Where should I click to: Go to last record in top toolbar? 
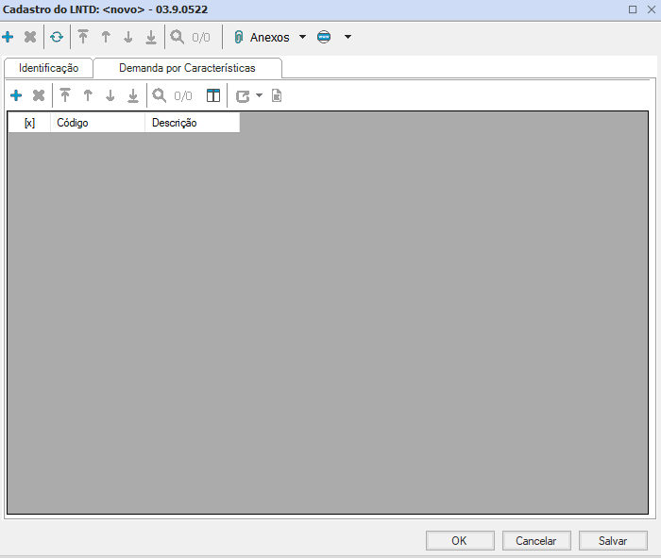[x=150, y=38]
